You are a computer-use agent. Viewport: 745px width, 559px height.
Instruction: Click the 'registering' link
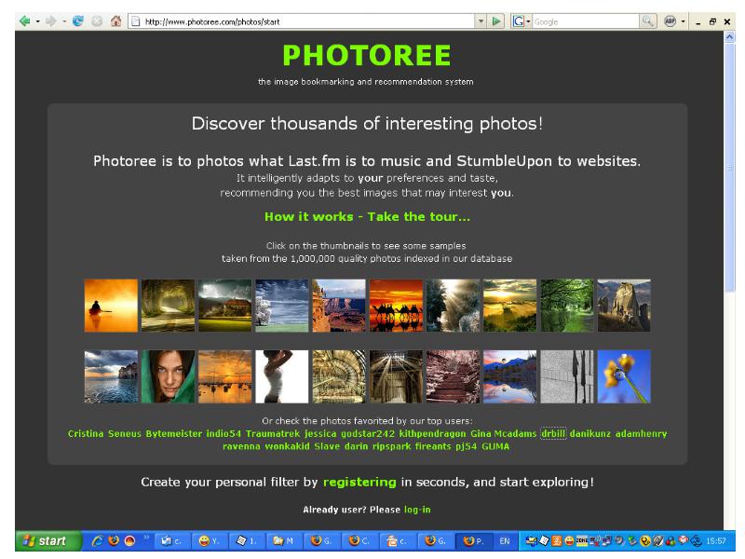click(359, 482)
